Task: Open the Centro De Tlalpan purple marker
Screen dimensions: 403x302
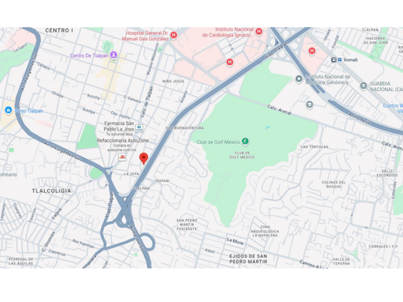Action: pyautogui.click(x=113, y=55)
